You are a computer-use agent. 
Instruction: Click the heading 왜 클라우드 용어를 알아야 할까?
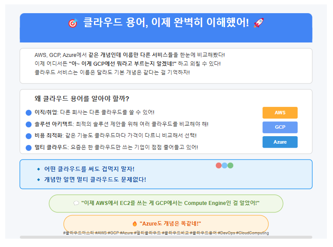click(82, 99)
